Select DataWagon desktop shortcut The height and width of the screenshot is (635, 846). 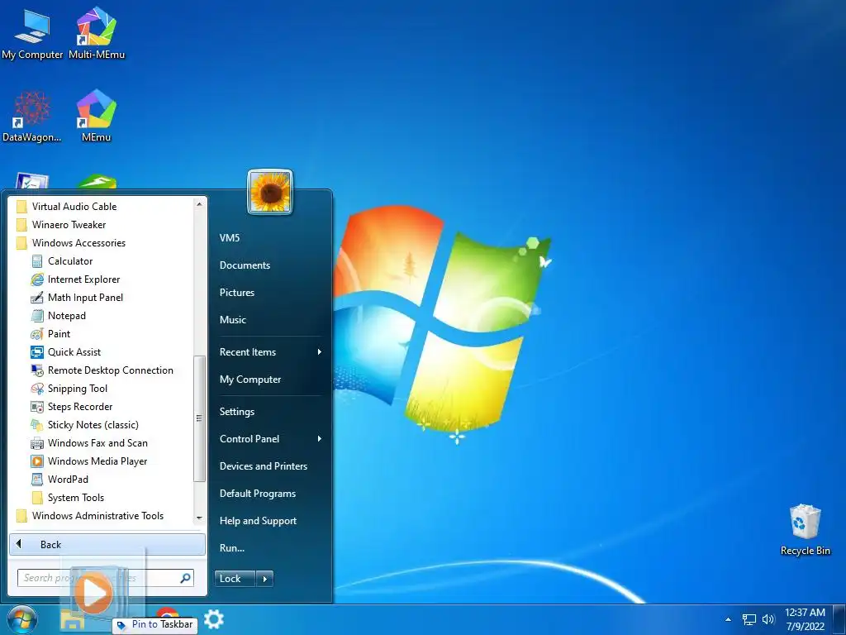[32, 116]
